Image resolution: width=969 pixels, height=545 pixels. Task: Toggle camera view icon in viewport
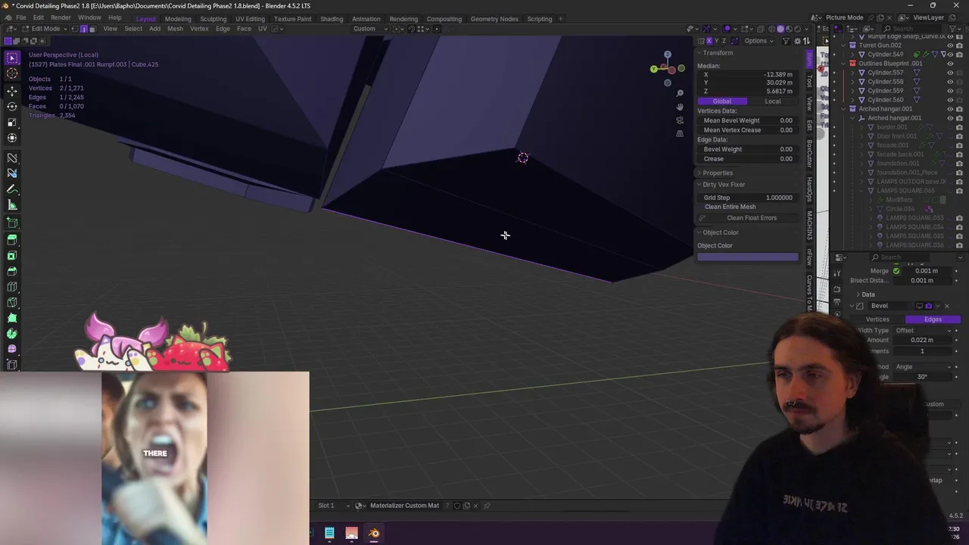click(x=680, y=120)
